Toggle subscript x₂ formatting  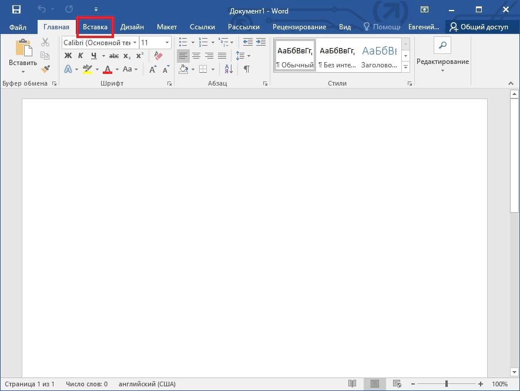coord(127,56)
